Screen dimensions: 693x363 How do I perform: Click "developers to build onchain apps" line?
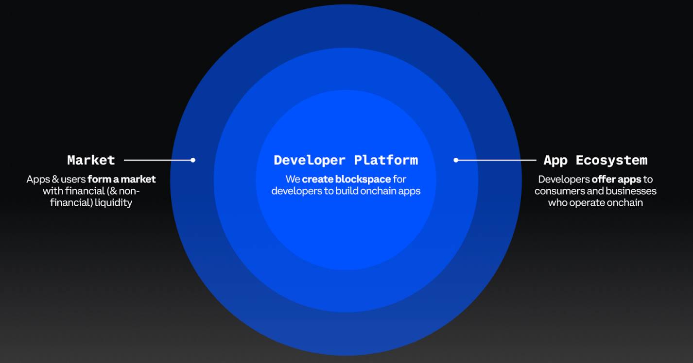(346, 191)
